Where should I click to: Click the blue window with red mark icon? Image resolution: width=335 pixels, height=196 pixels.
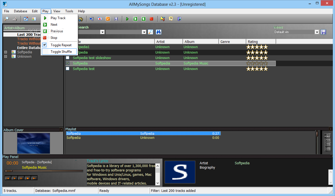pyautogui.click(x=100, y=19)
